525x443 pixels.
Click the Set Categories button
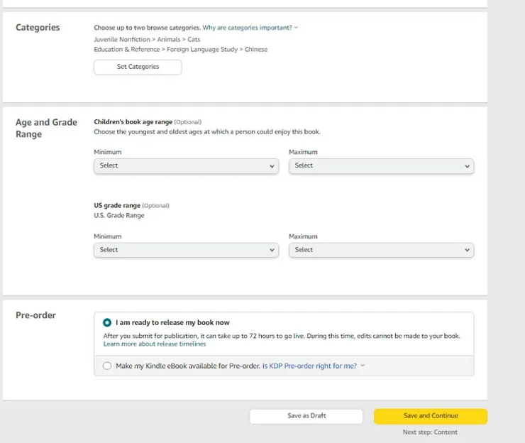138,67
